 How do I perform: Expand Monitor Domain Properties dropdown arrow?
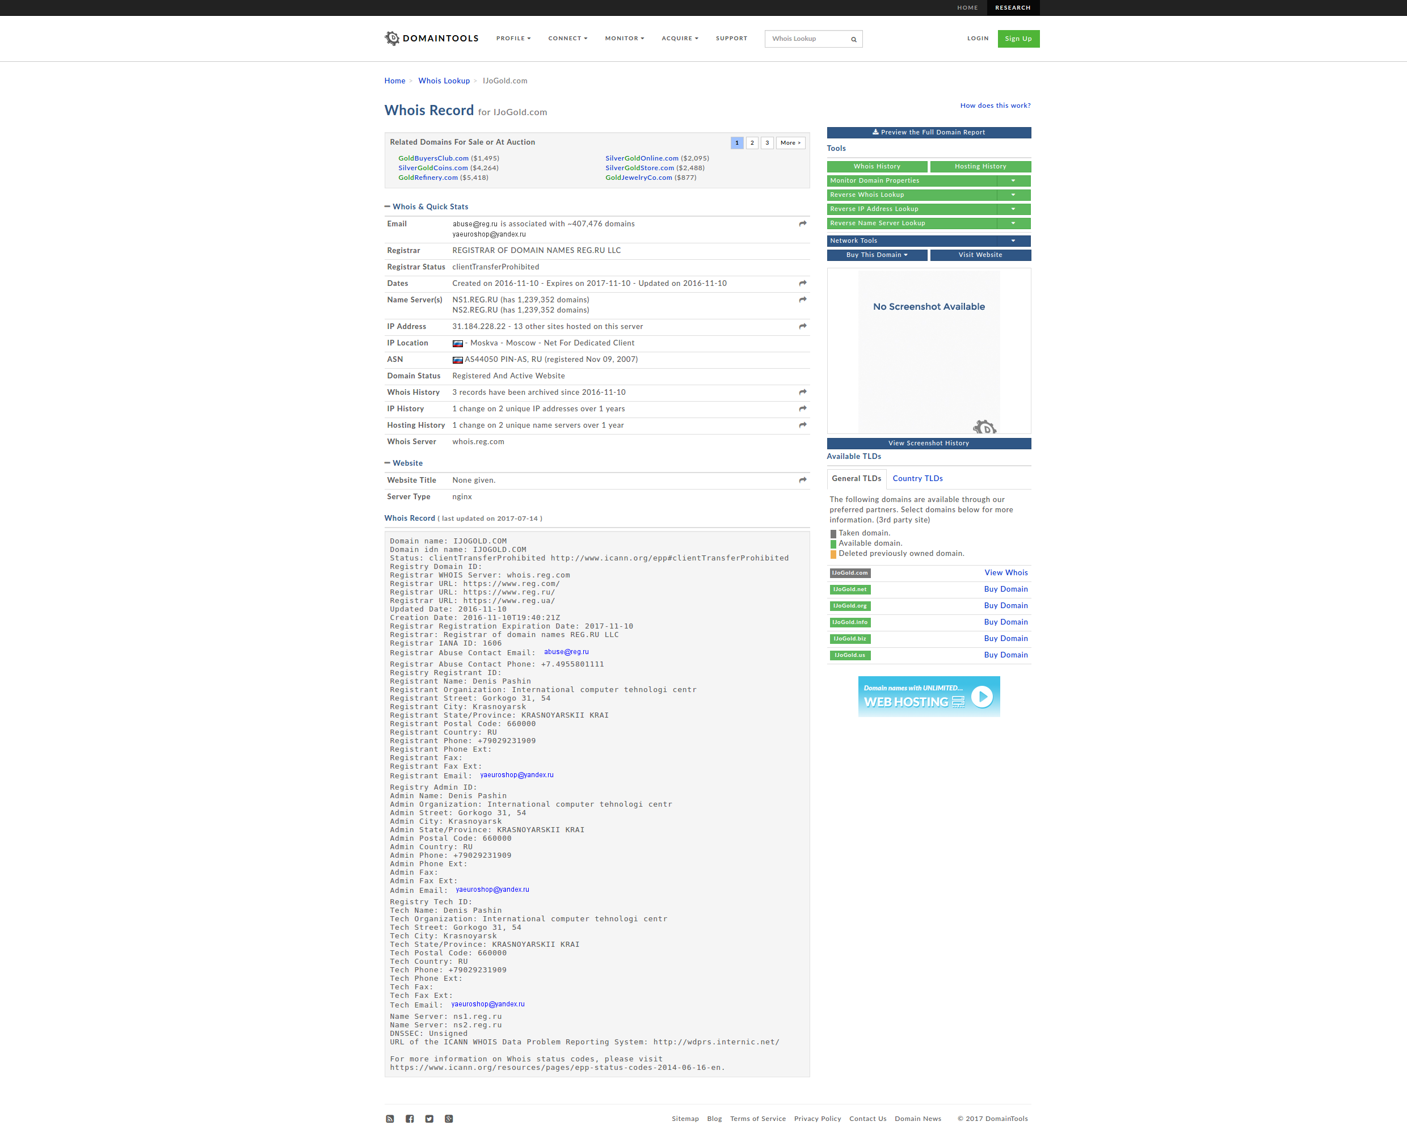pos(1013,181)
